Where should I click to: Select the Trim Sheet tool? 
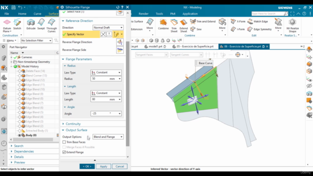click(174, 25)
